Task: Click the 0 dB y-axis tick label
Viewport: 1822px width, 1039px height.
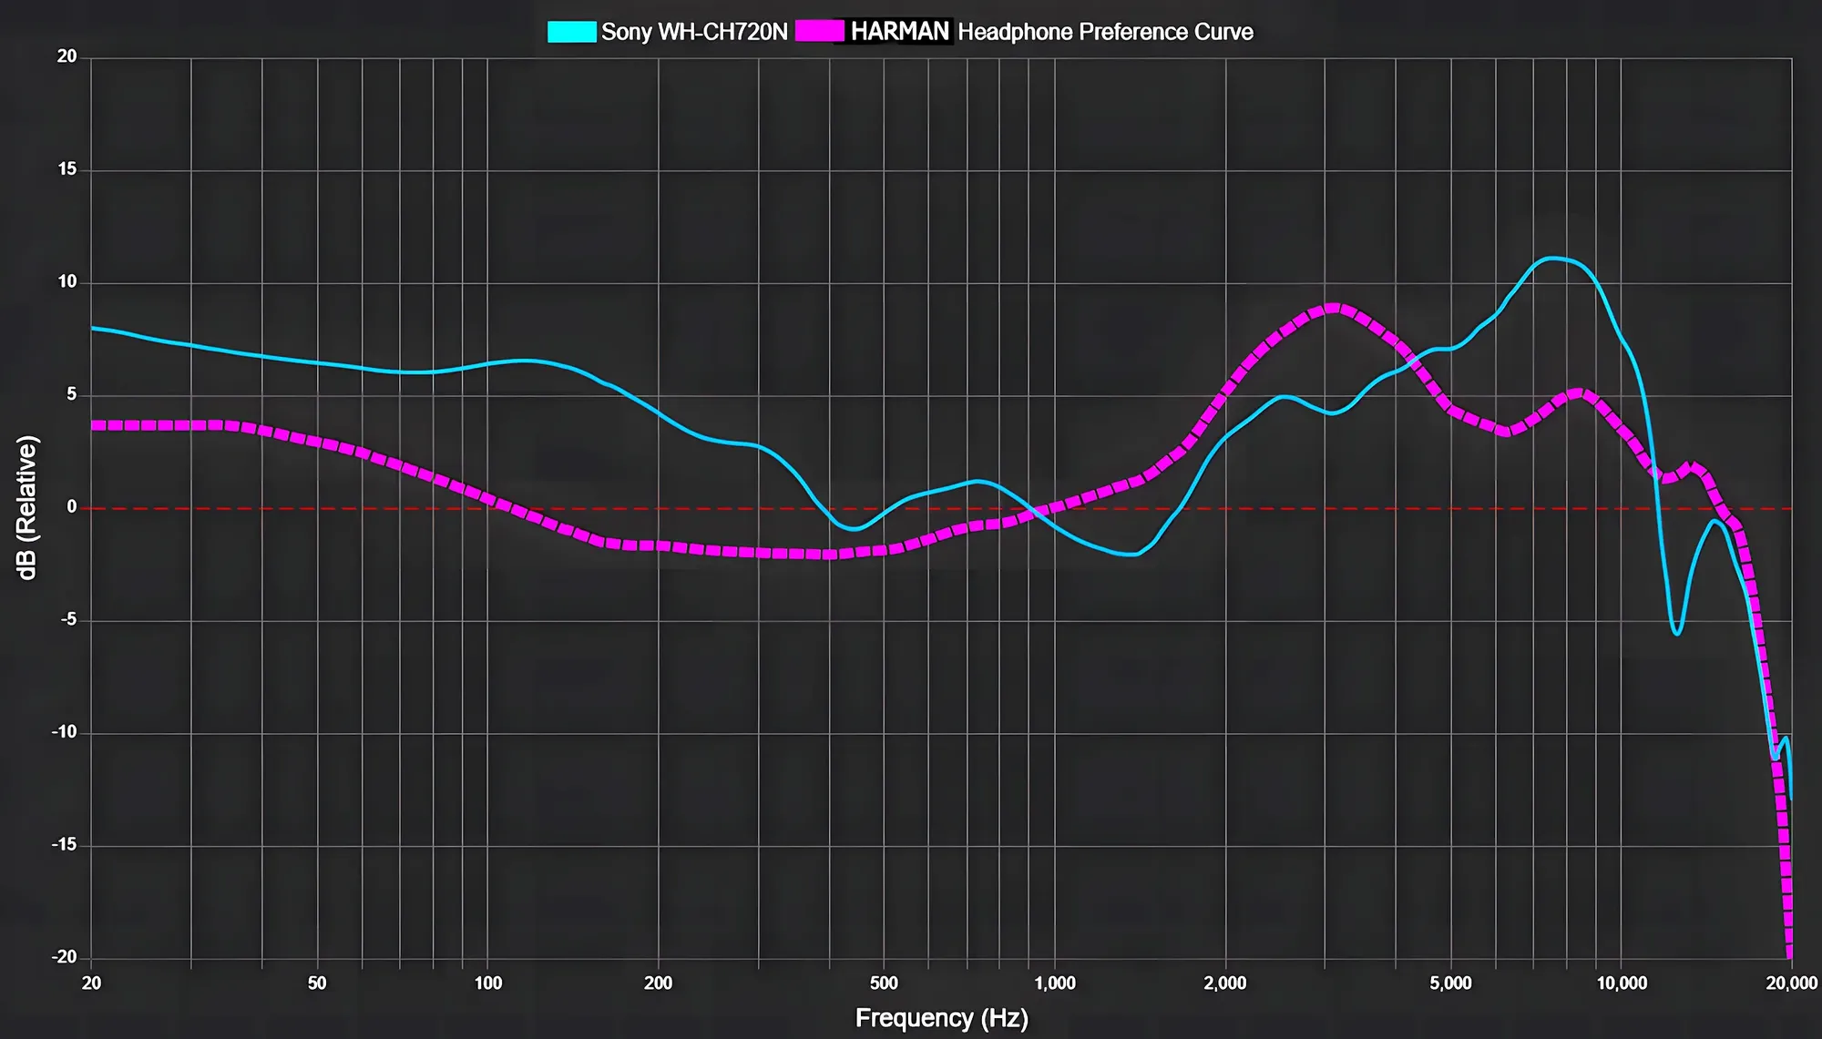Action: pyautogui.click(x=72, y=507)
